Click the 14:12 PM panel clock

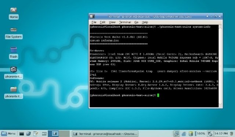[x=221, y=133]
